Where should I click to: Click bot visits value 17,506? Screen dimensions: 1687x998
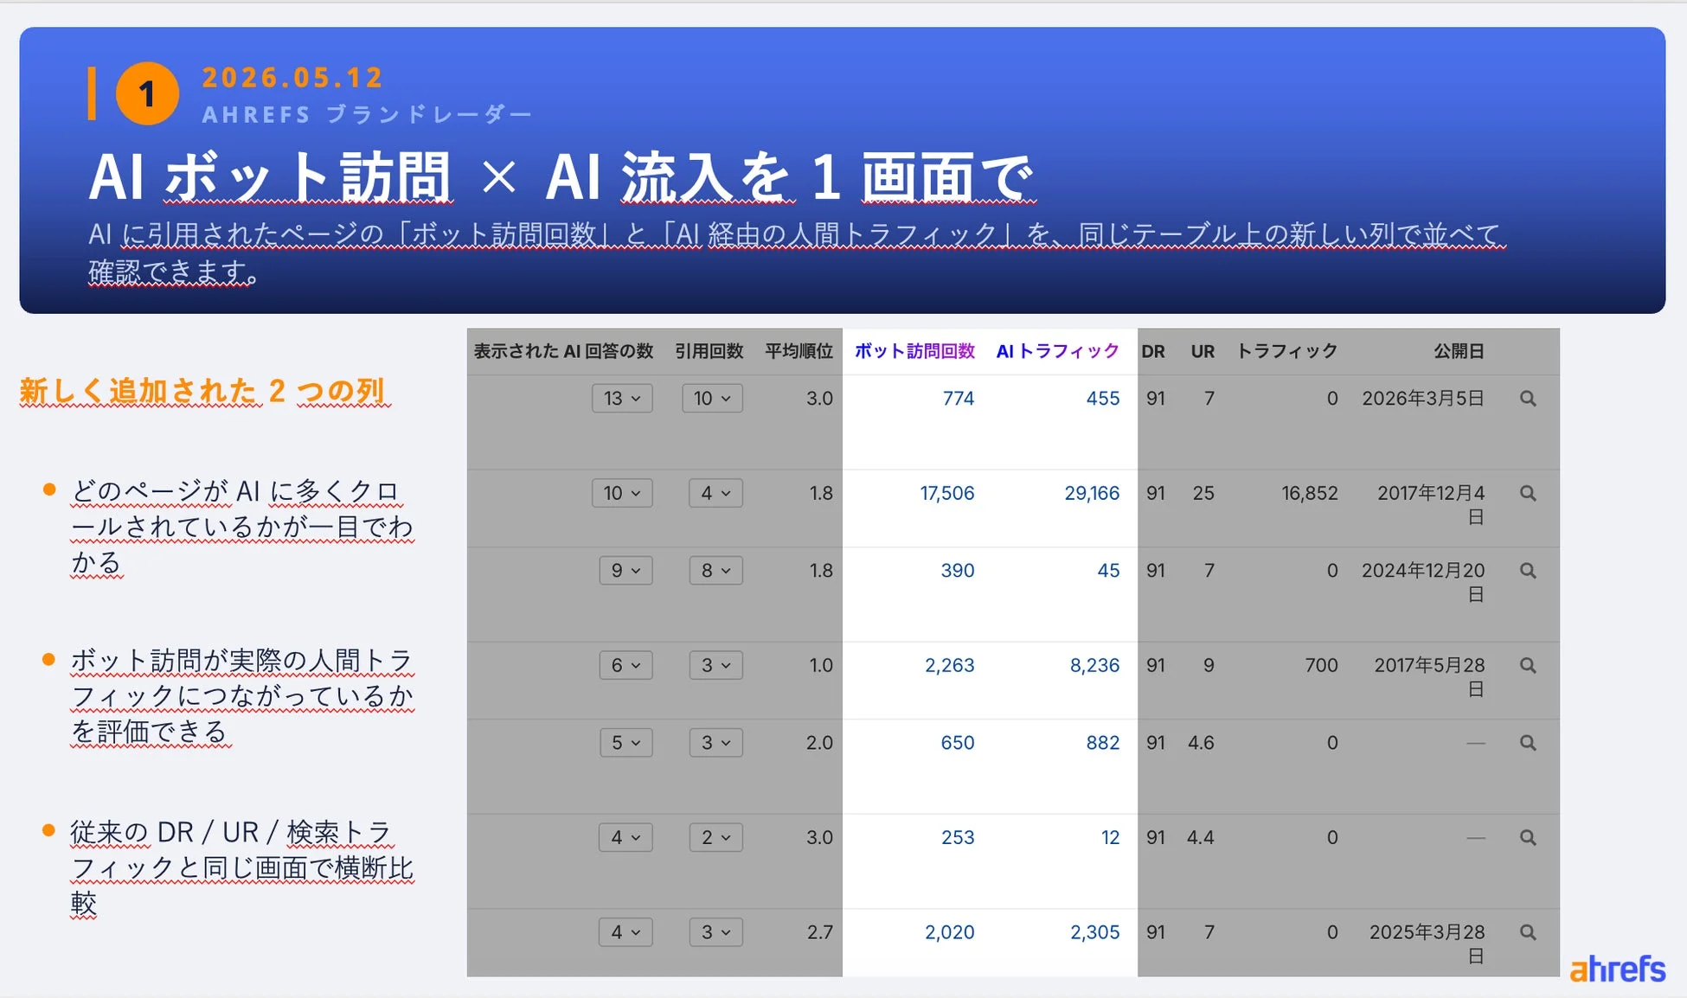pyautogui.click(x=947, y=493)
